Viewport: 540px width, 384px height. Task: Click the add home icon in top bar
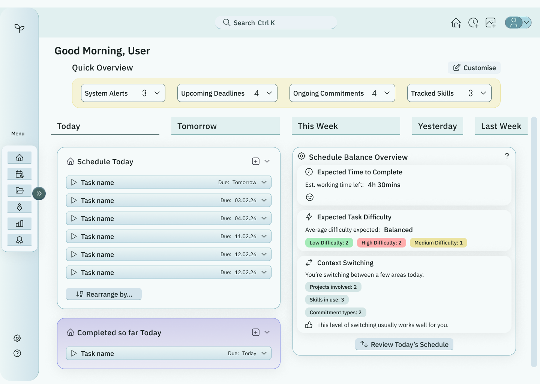(x=456, y=23)
